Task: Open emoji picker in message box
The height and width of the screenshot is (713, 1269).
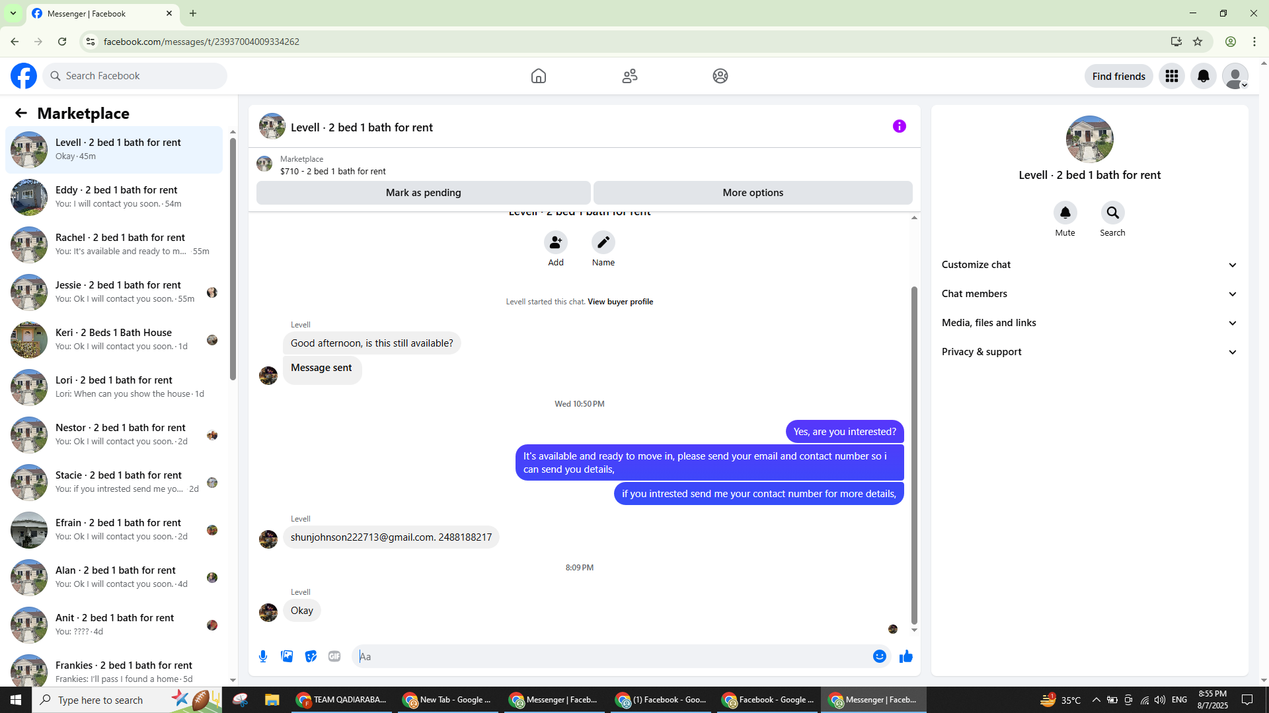Action: (x=880, y=656)
